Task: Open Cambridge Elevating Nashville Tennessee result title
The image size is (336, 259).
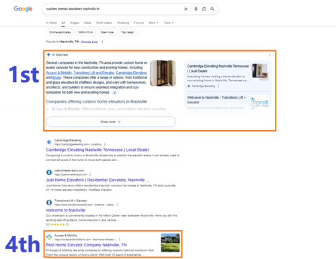Action: (x=97, y=150)
